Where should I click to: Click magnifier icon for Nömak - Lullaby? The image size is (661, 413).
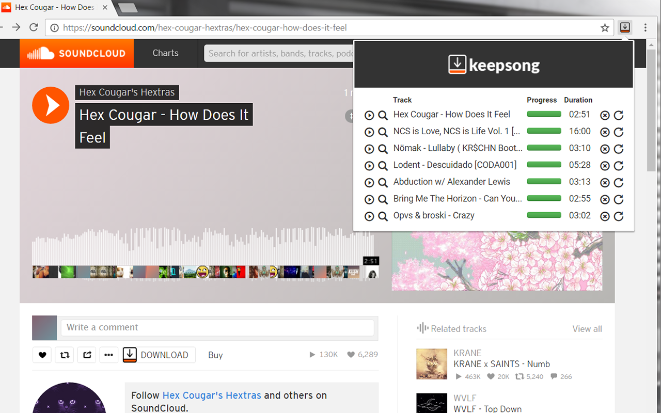click(x=383, y=149)
